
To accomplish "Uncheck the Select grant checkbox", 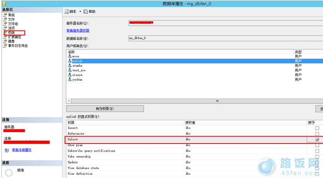I will (x=317, y=139).
